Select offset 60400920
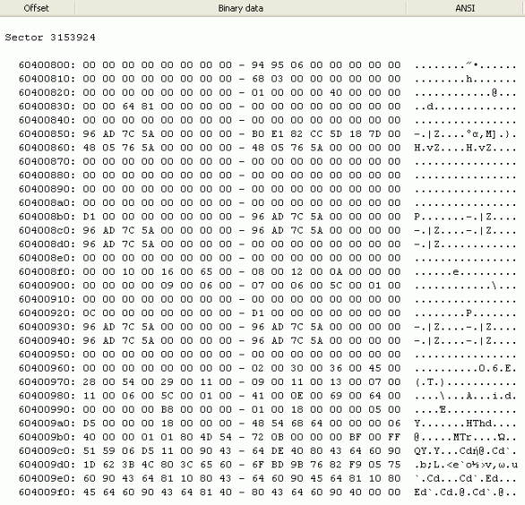The image size is (525, 505). pos(47,312)
